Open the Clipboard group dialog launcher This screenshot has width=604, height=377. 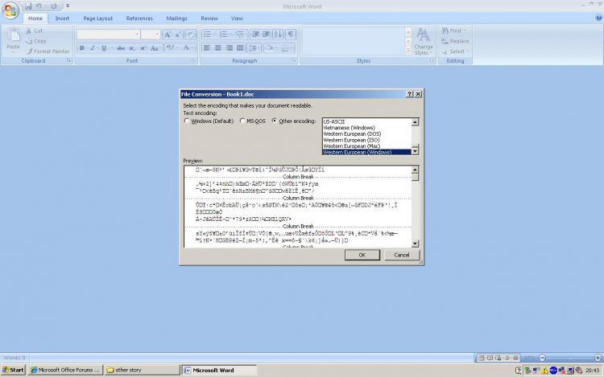coord(68,61)
